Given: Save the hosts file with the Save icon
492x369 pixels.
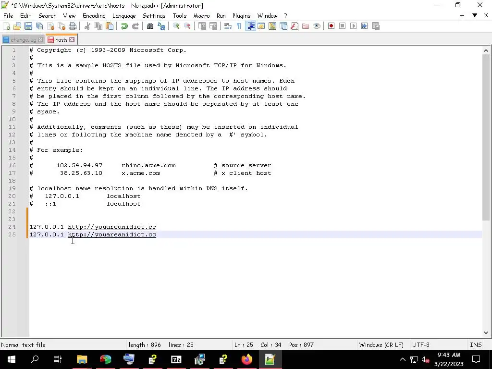Looking at the screenshot, I should (28, 26).
